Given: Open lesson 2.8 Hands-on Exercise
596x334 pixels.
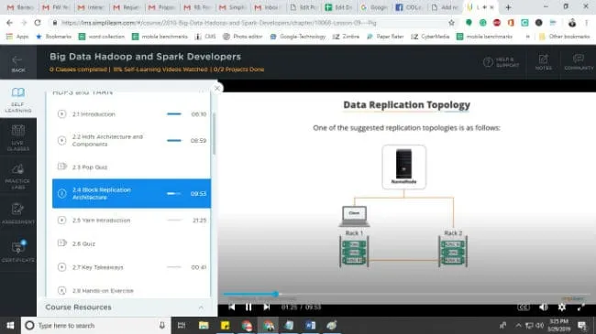Looking at the screenshot, I should pos(131,291).
